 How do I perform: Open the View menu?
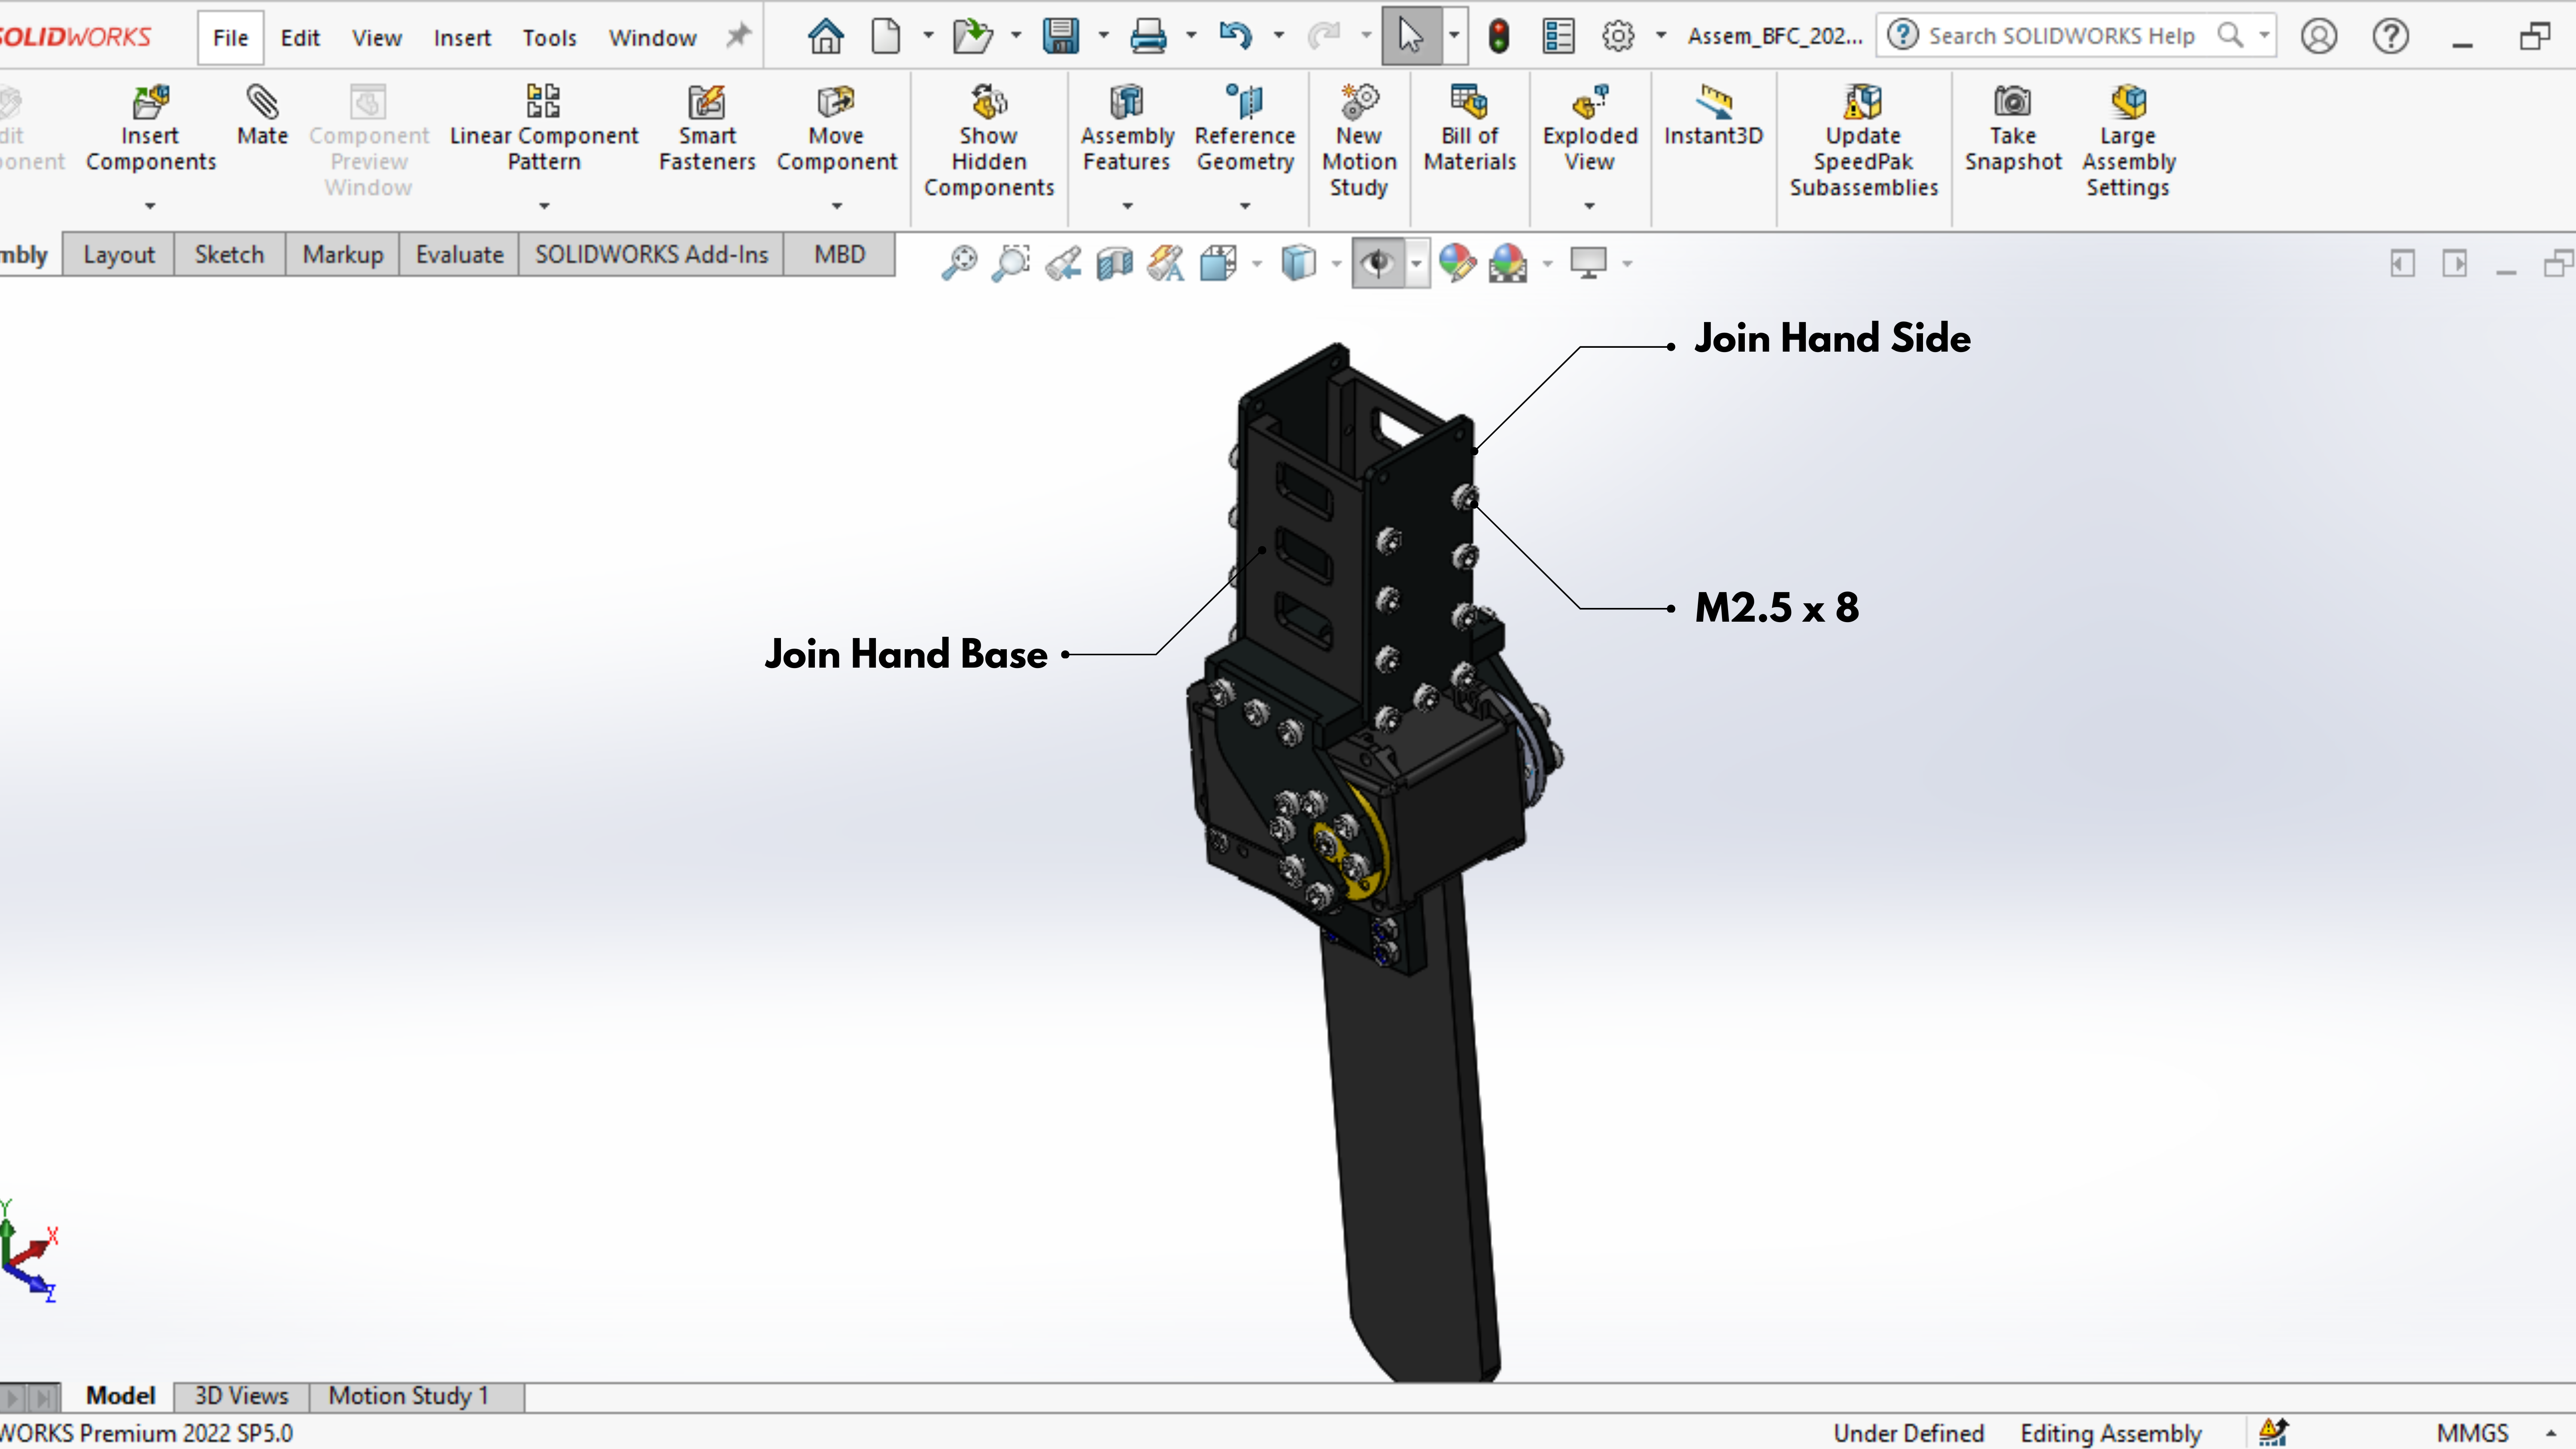[x=376, y=38]
